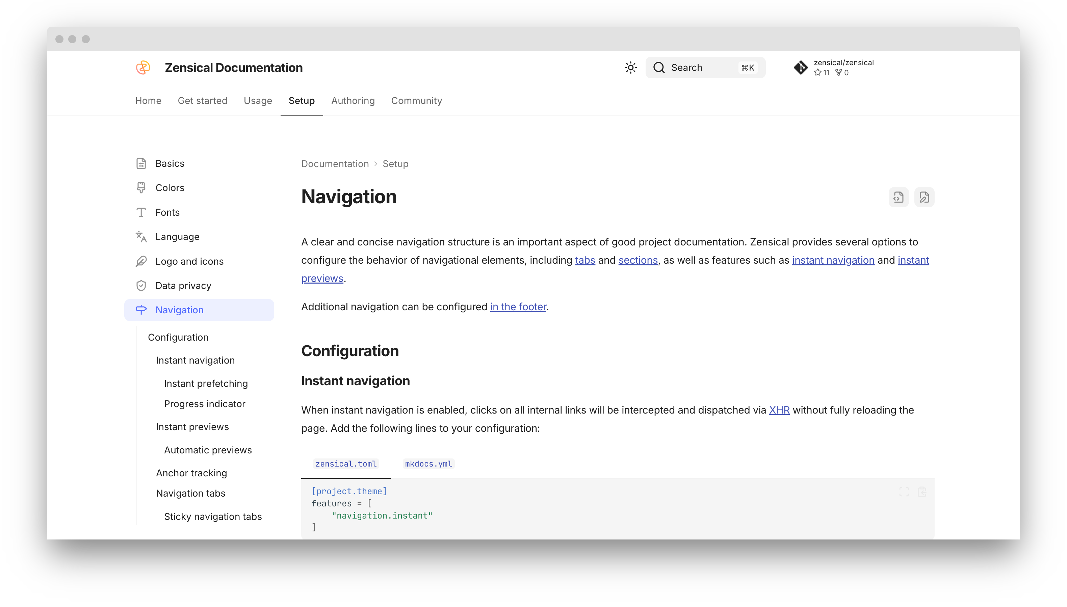Jump to Instant previews section in sidebar
The height and width of the screenshot is (607, 1067).
click(x=192, y=427)
